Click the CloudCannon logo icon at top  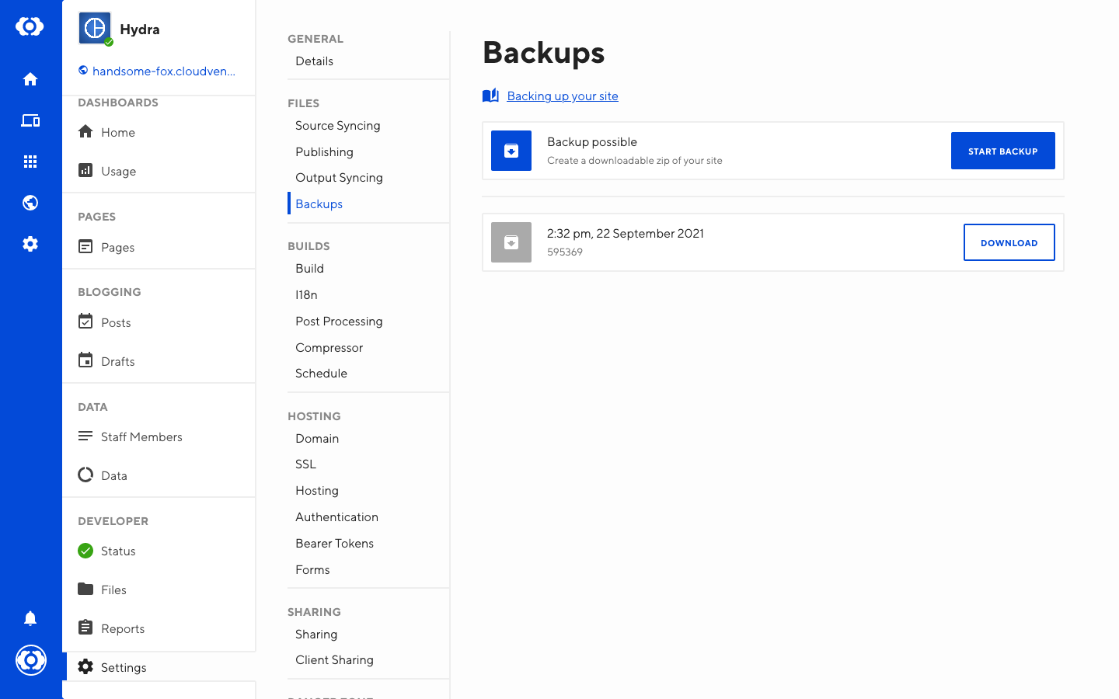(30, 26)
